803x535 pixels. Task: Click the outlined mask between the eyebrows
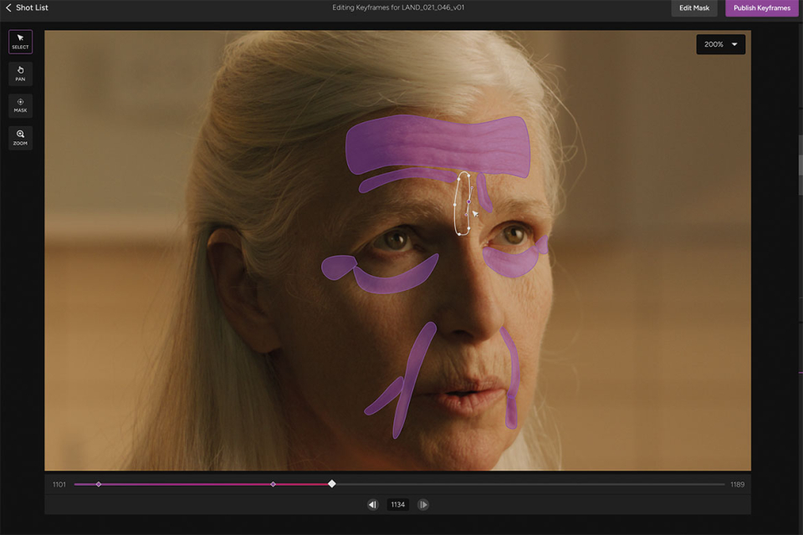coord(463,203)
